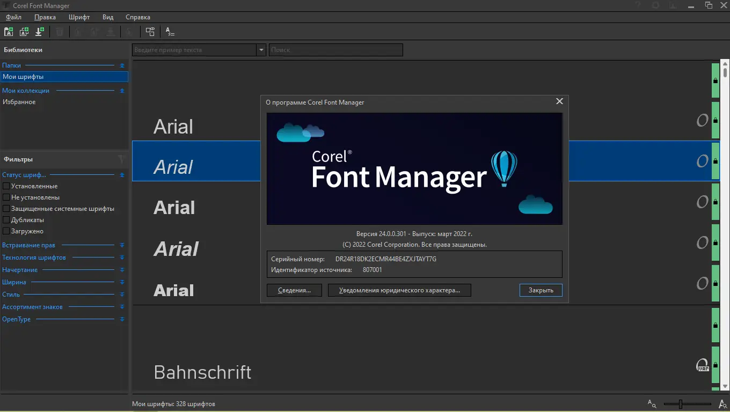Click the scroll-down arrow of font list

725,386
